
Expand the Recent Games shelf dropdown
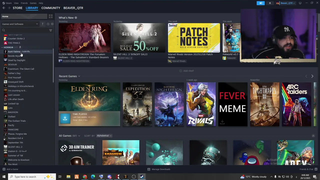point(79,76)
